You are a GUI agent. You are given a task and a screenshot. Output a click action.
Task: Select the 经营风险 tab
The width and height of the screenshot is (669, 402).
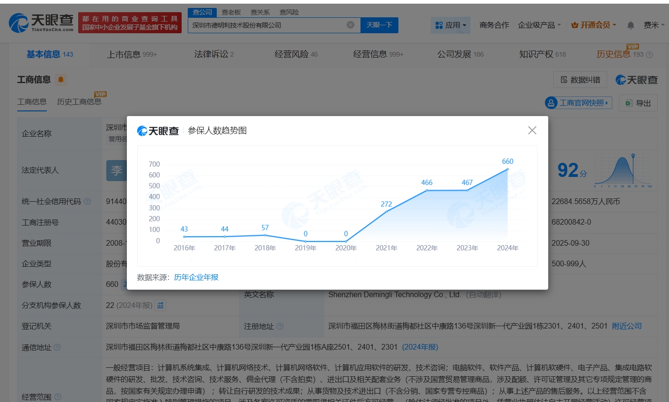(x=296, y=54)
